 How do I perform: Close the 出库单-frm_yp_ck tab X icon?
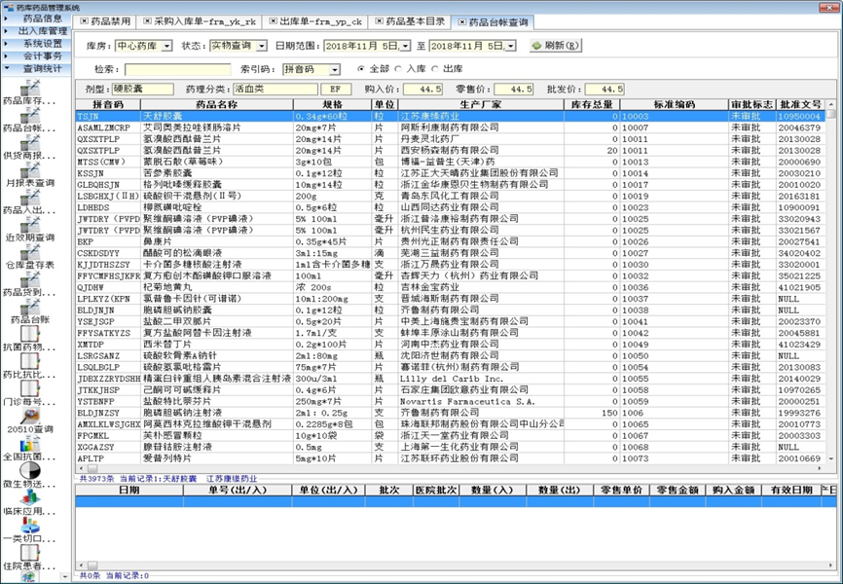[274, 21]
